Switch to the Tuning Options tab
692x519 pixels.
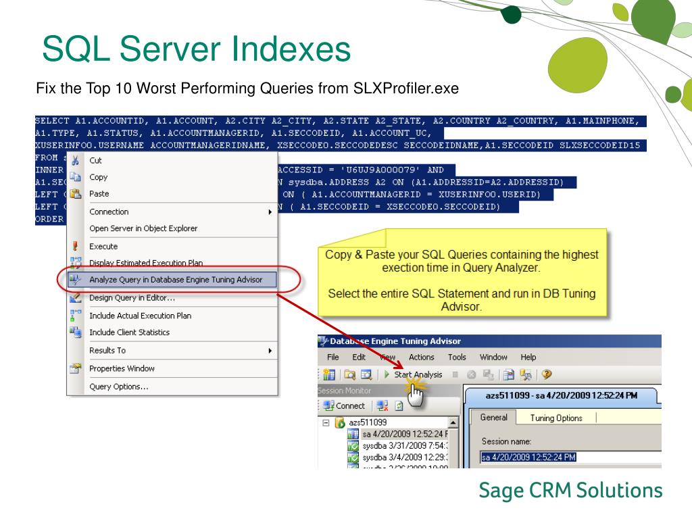click(556, 418)
